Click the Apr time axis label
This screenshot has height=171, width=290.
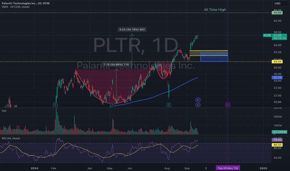(x=90, y=168)
